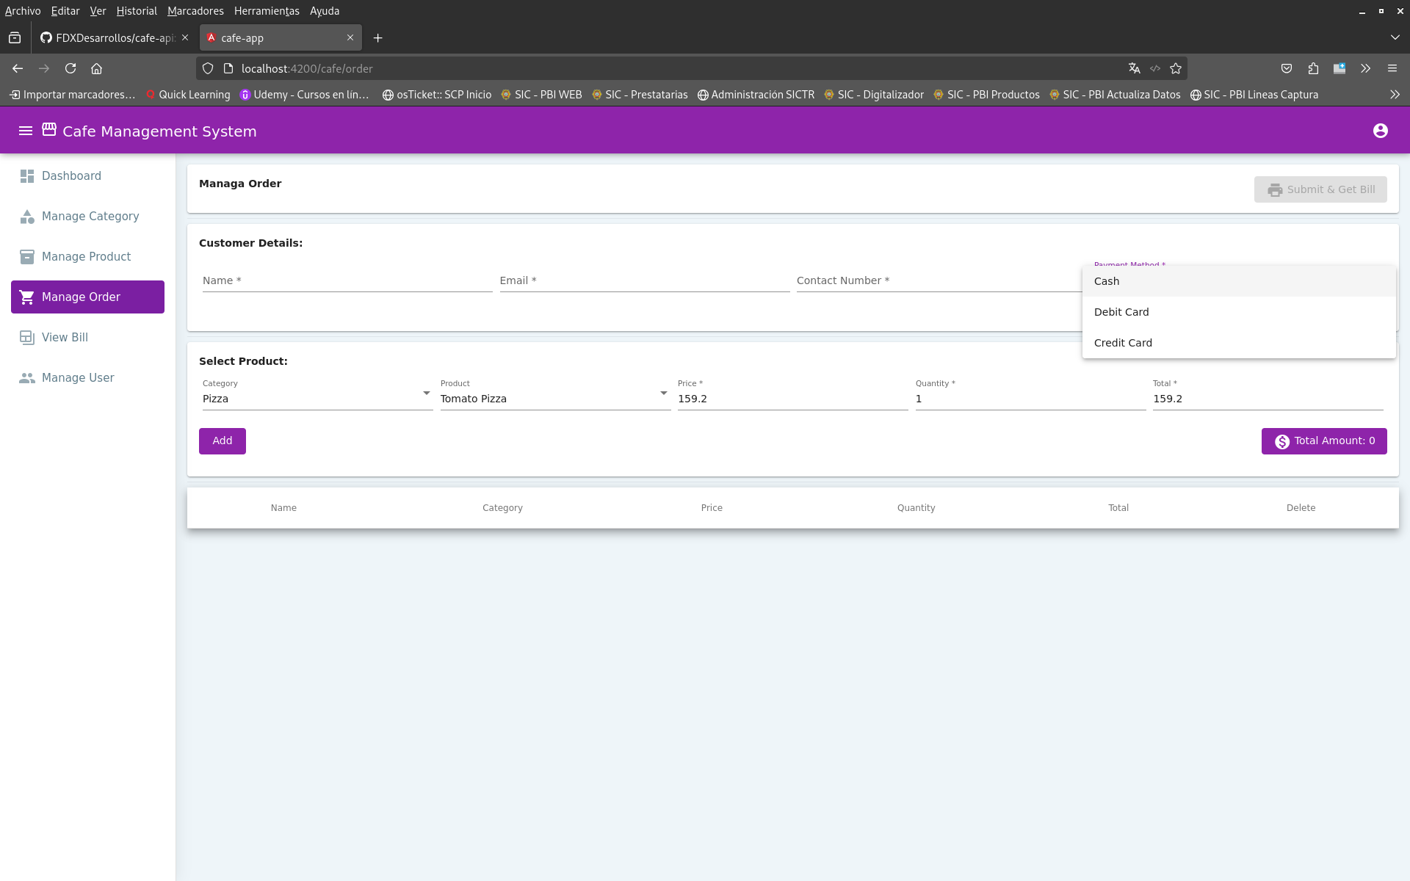The width and height of the screenshot is (1410, 881).
Task: Click the Delete column header
Action: [1301, 508]
